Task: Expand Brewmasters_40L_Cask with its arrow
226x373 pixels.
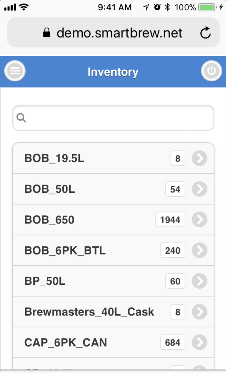Action: [x=199, y=312]
